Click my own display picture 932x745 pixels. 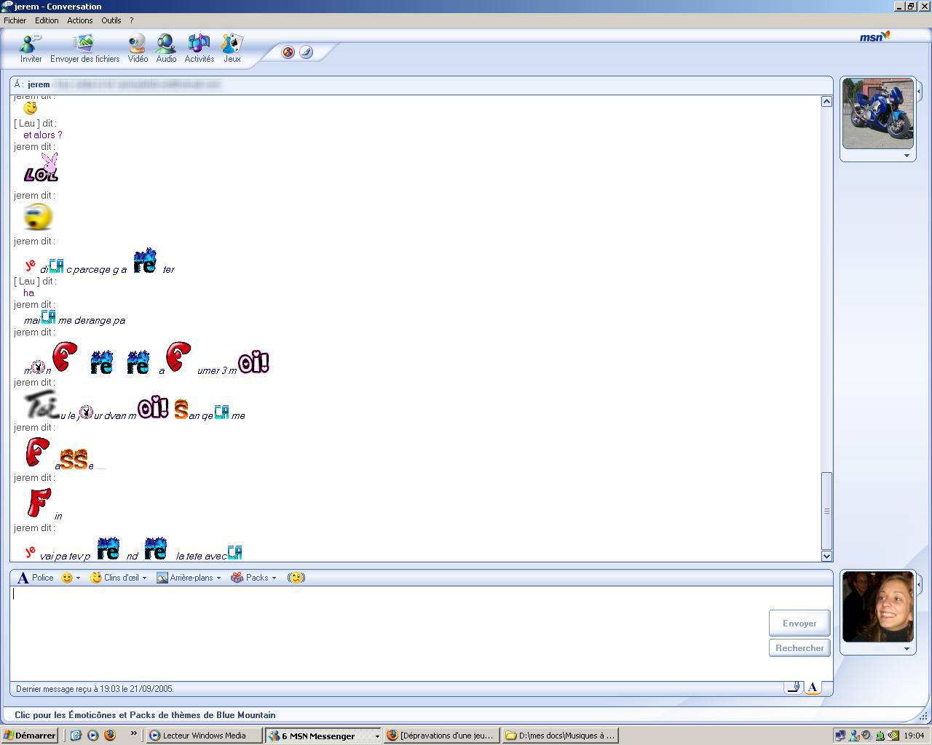click(877, 607)
